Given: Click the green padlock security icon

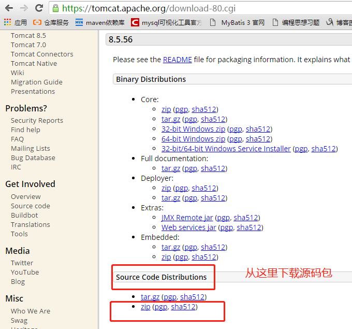Looking at the screenshot, I should [x=55, y=8].
